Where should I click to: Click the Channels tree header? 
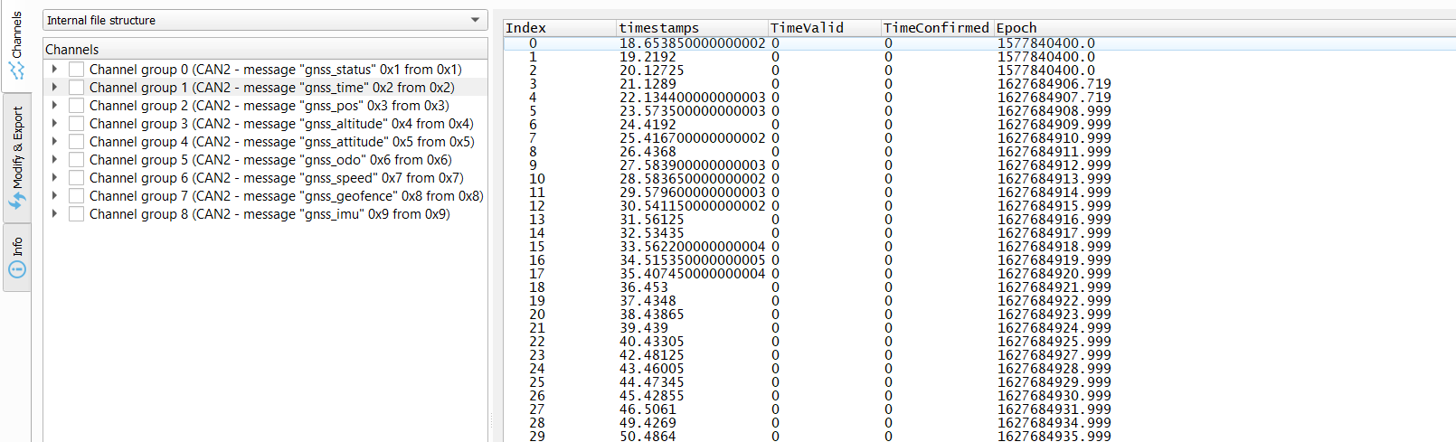click(x=265, y=49)
